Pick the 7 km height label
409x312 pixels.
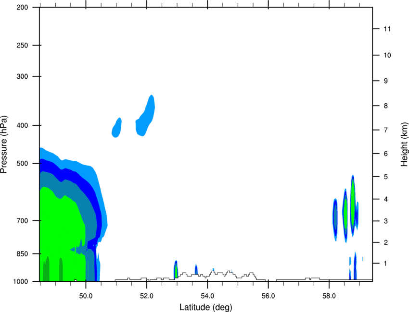click(386, 130)
